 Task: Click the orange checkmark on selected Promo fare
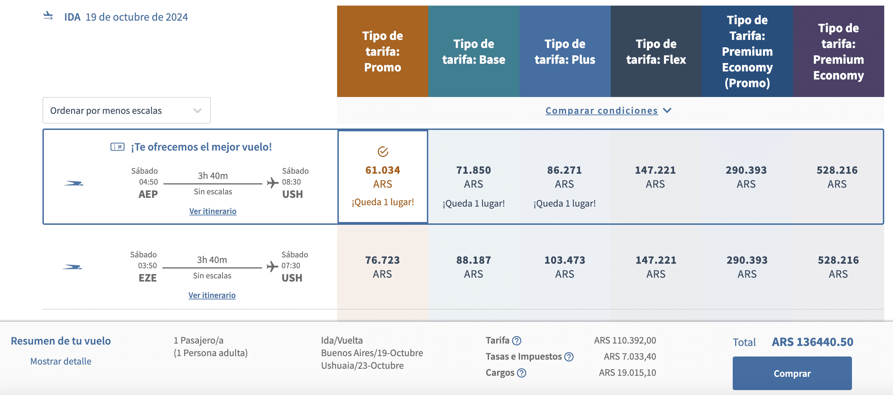point(383,152)
